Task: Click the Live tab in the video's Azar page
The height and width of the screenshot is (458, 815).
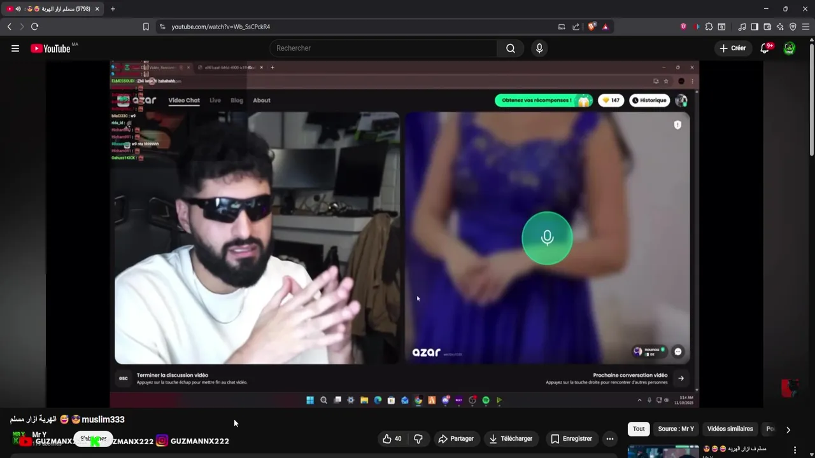Action: [215, 101]
